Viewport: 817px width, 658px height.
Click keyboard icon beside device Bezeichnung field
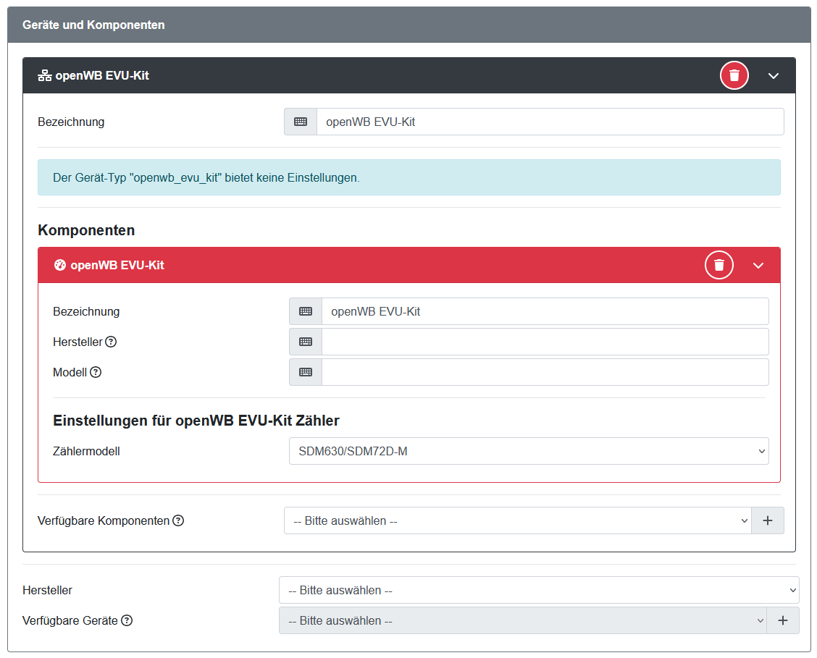coord(301,122)
